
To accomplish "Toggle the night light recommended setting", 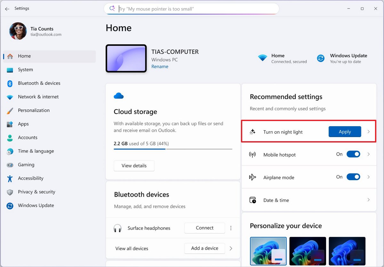I will (345, 132).
